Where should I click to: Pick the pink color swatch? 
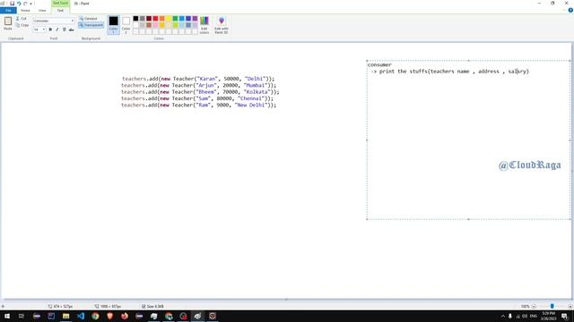[x=155, y=25]
